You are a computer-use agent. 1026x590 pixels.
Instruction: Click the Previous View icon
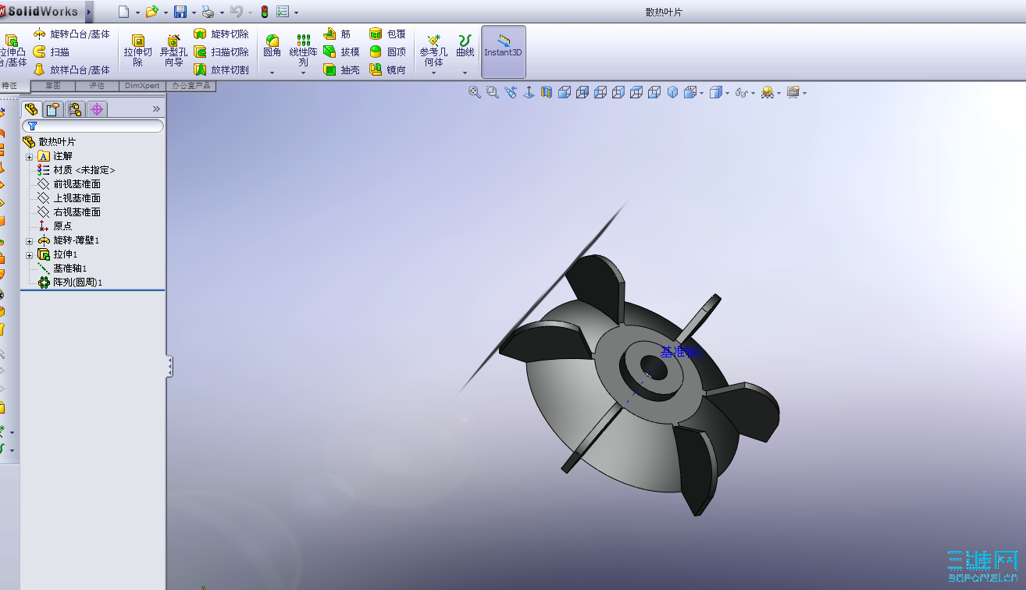click(511, 92)
